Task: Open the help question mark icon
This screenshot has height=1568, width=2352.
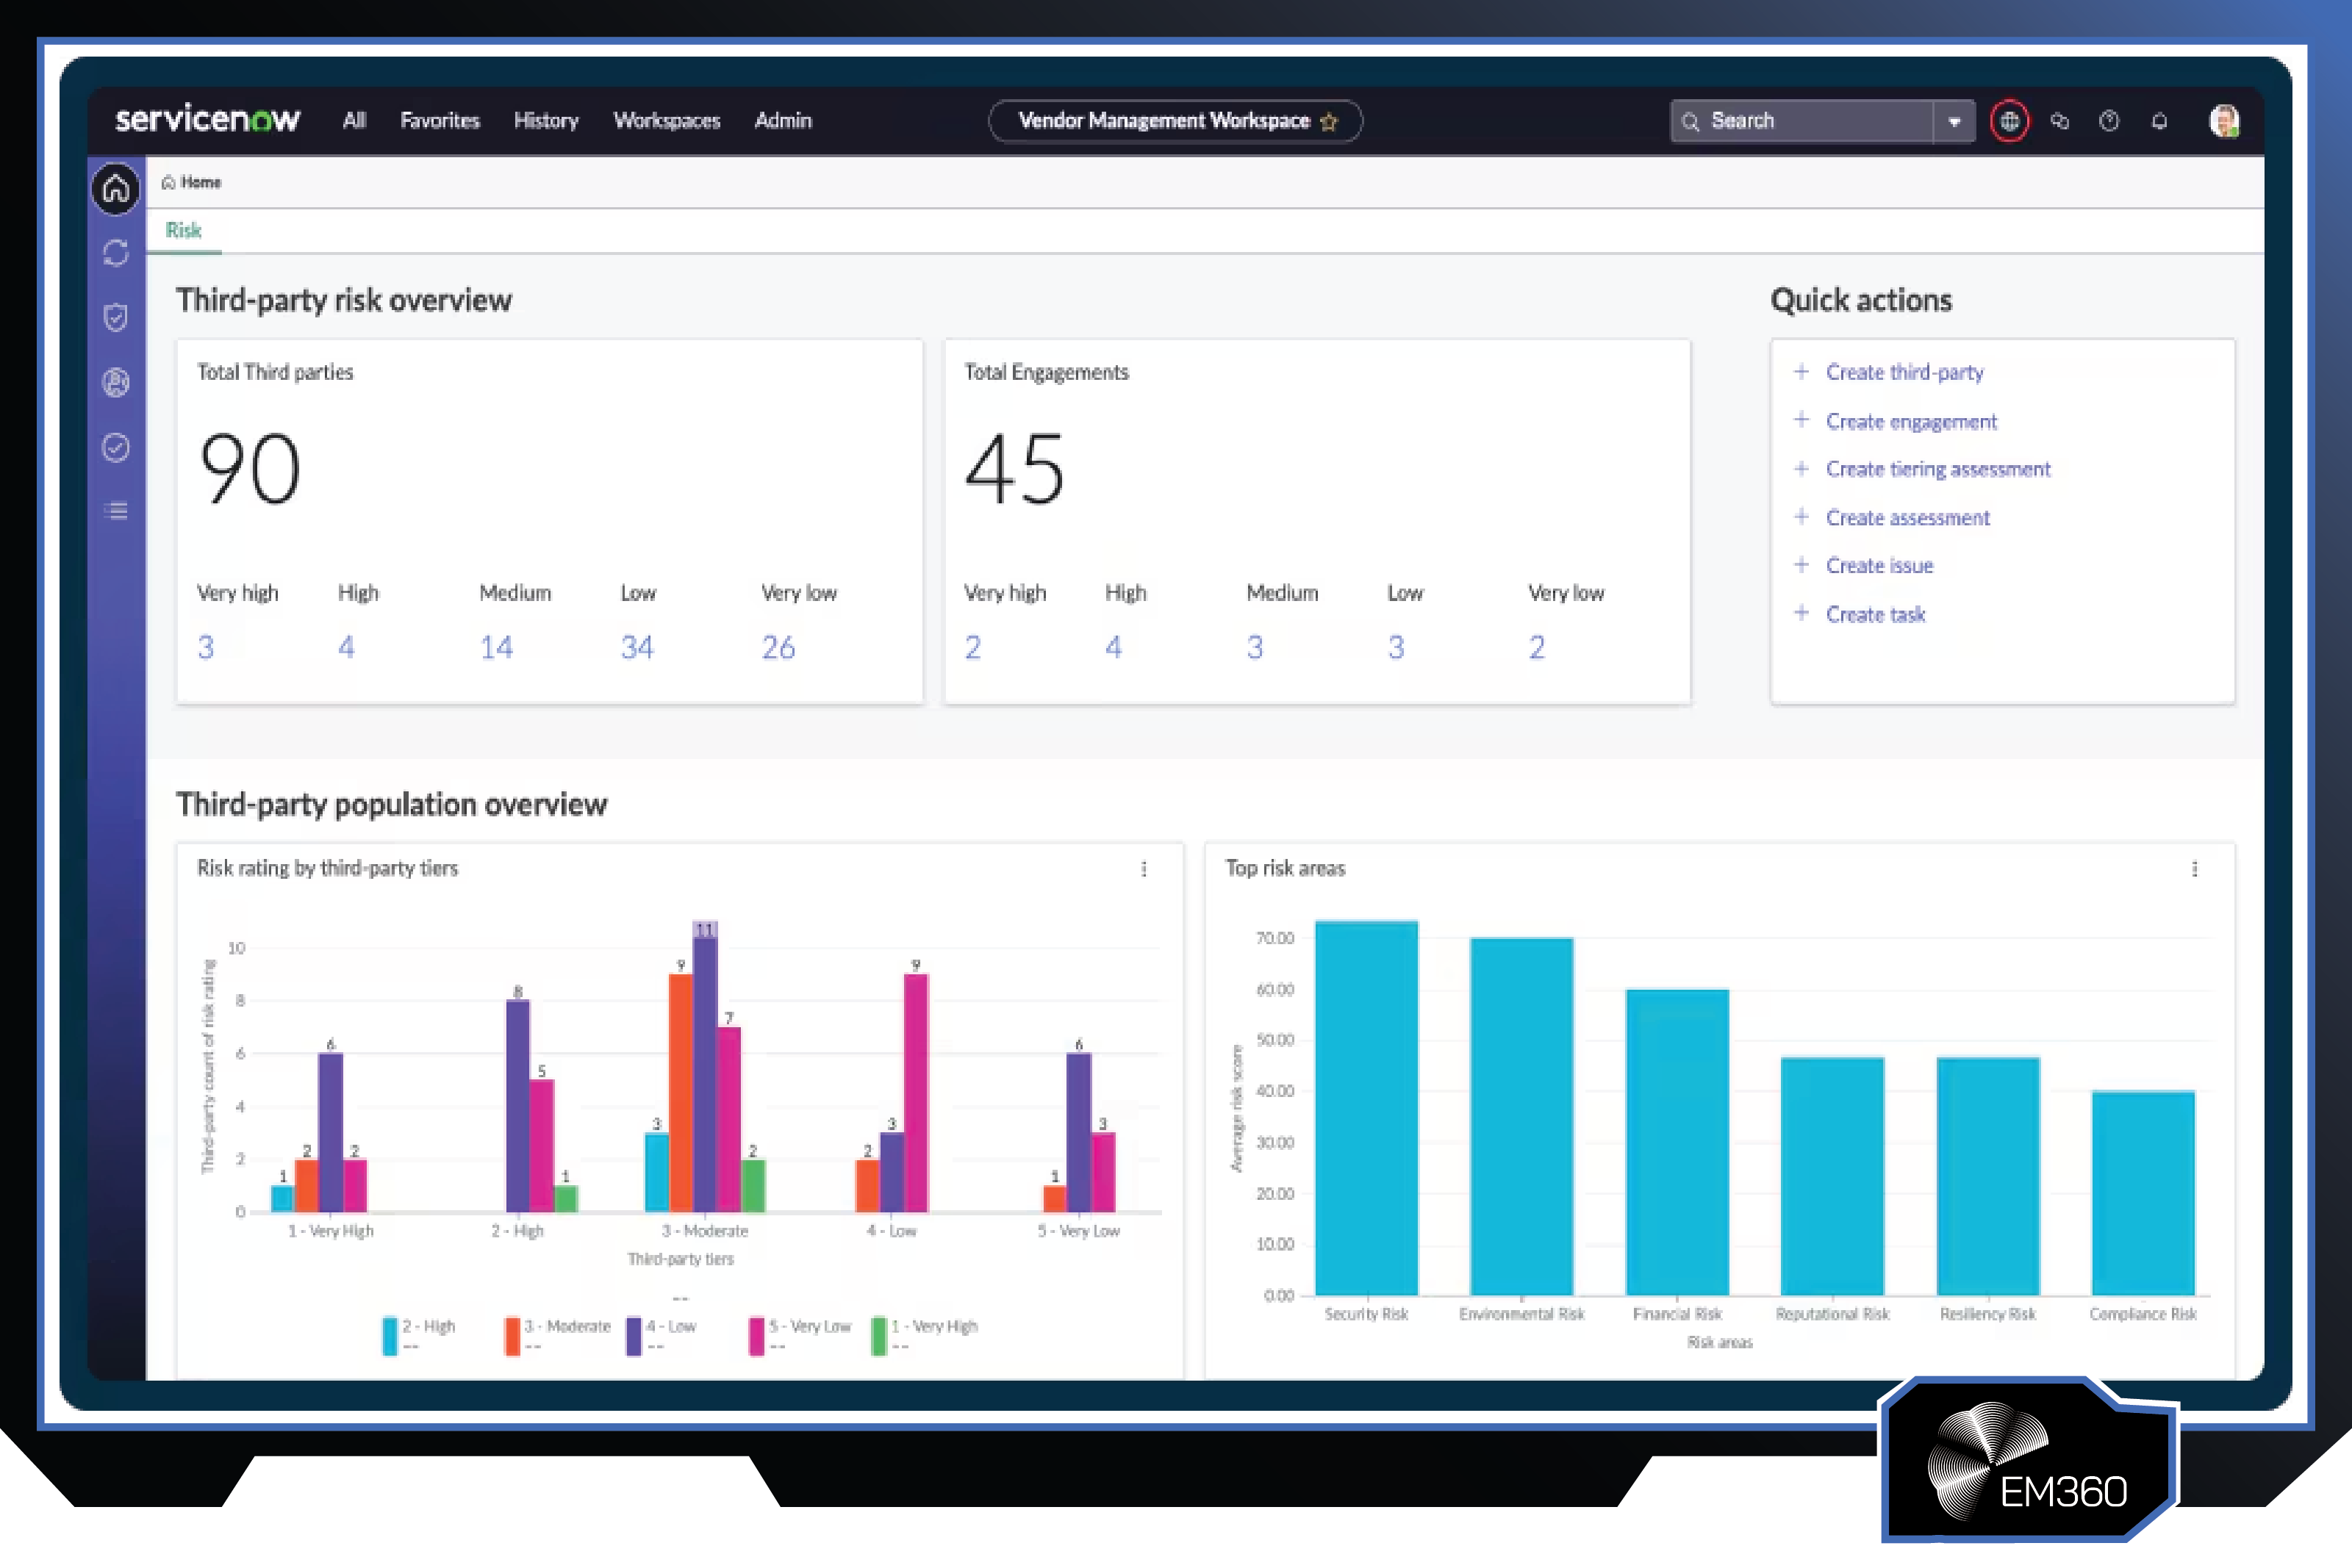Action: click(2109, 121)
